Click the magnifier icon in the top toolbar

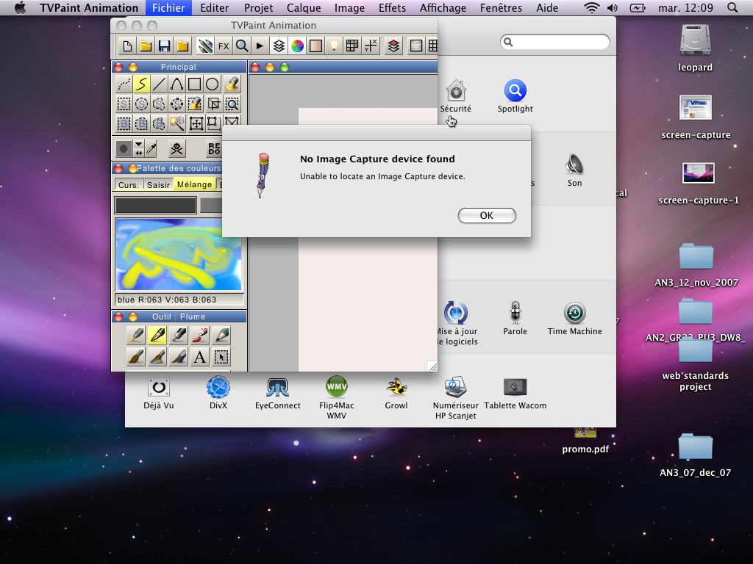(242, 46)
